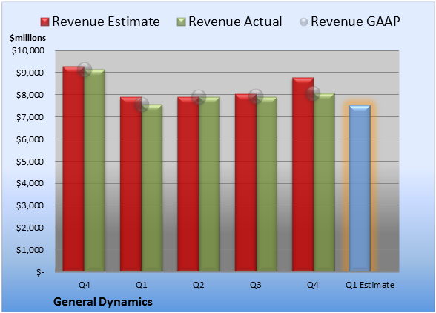The width and height of the screenshot is (436, 313).
Task: Click the '$3,000' y-axis label
Action: (x=30, y=205)
